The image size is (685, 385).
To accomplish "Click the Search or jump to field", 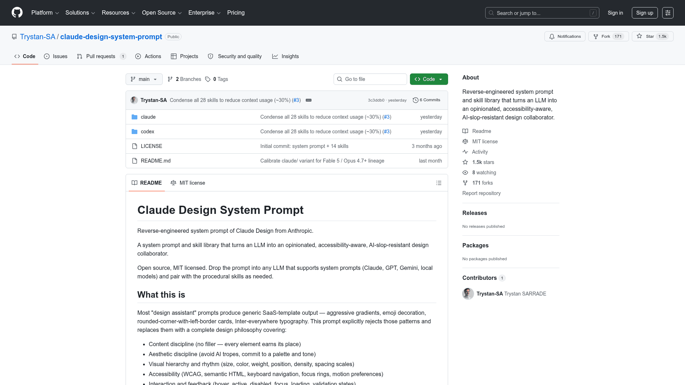I will click(542, 13).
